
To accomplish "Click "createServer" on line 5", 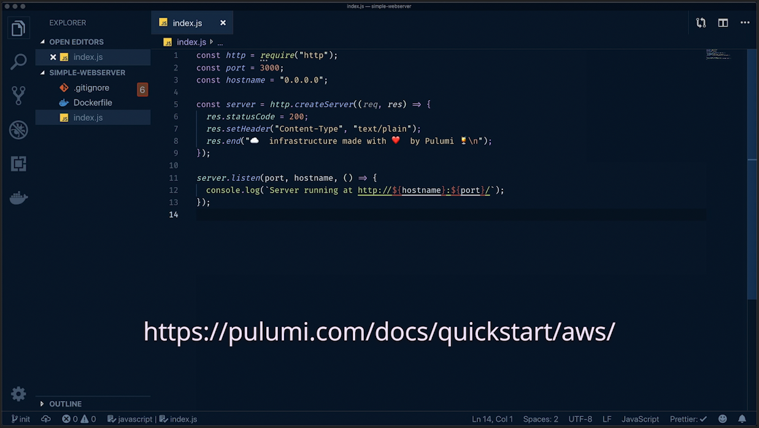I will pyautogui.click(x=324, y=104).
